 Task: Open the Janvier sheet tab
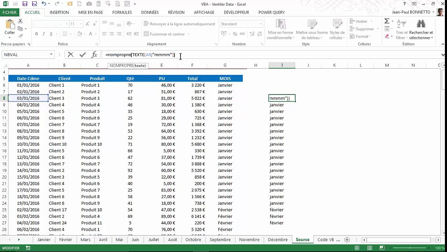(44, 240)
